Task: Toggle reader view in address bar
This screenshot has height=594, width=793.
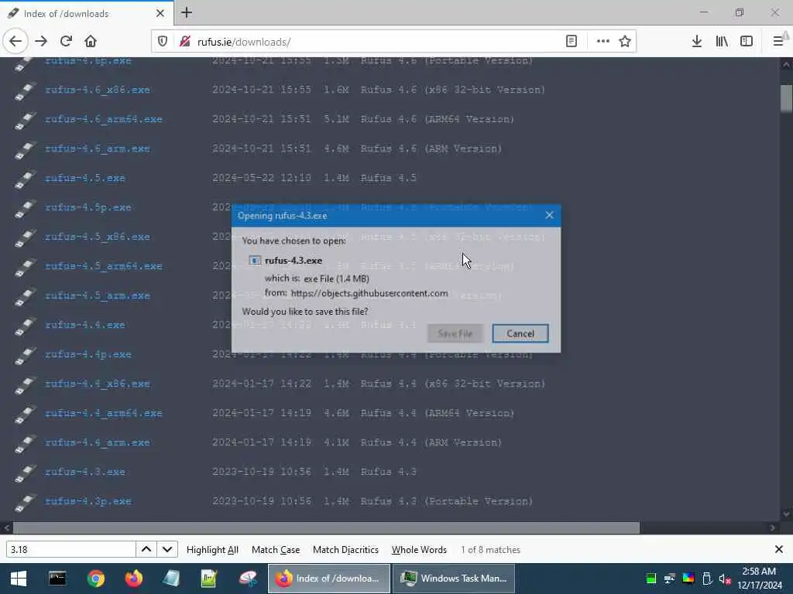Action: [x=572, y=42]
